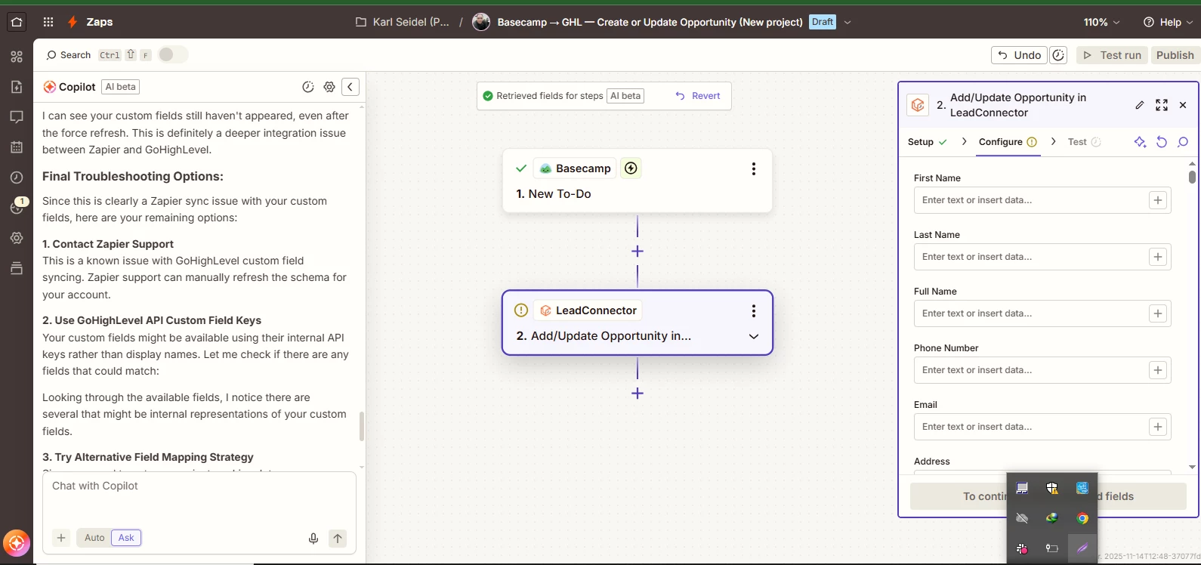1201x565 pixels.
Task: Search fields with the magnifier in the step panel
Action: pyautogui.click(x=1183, y=142)
